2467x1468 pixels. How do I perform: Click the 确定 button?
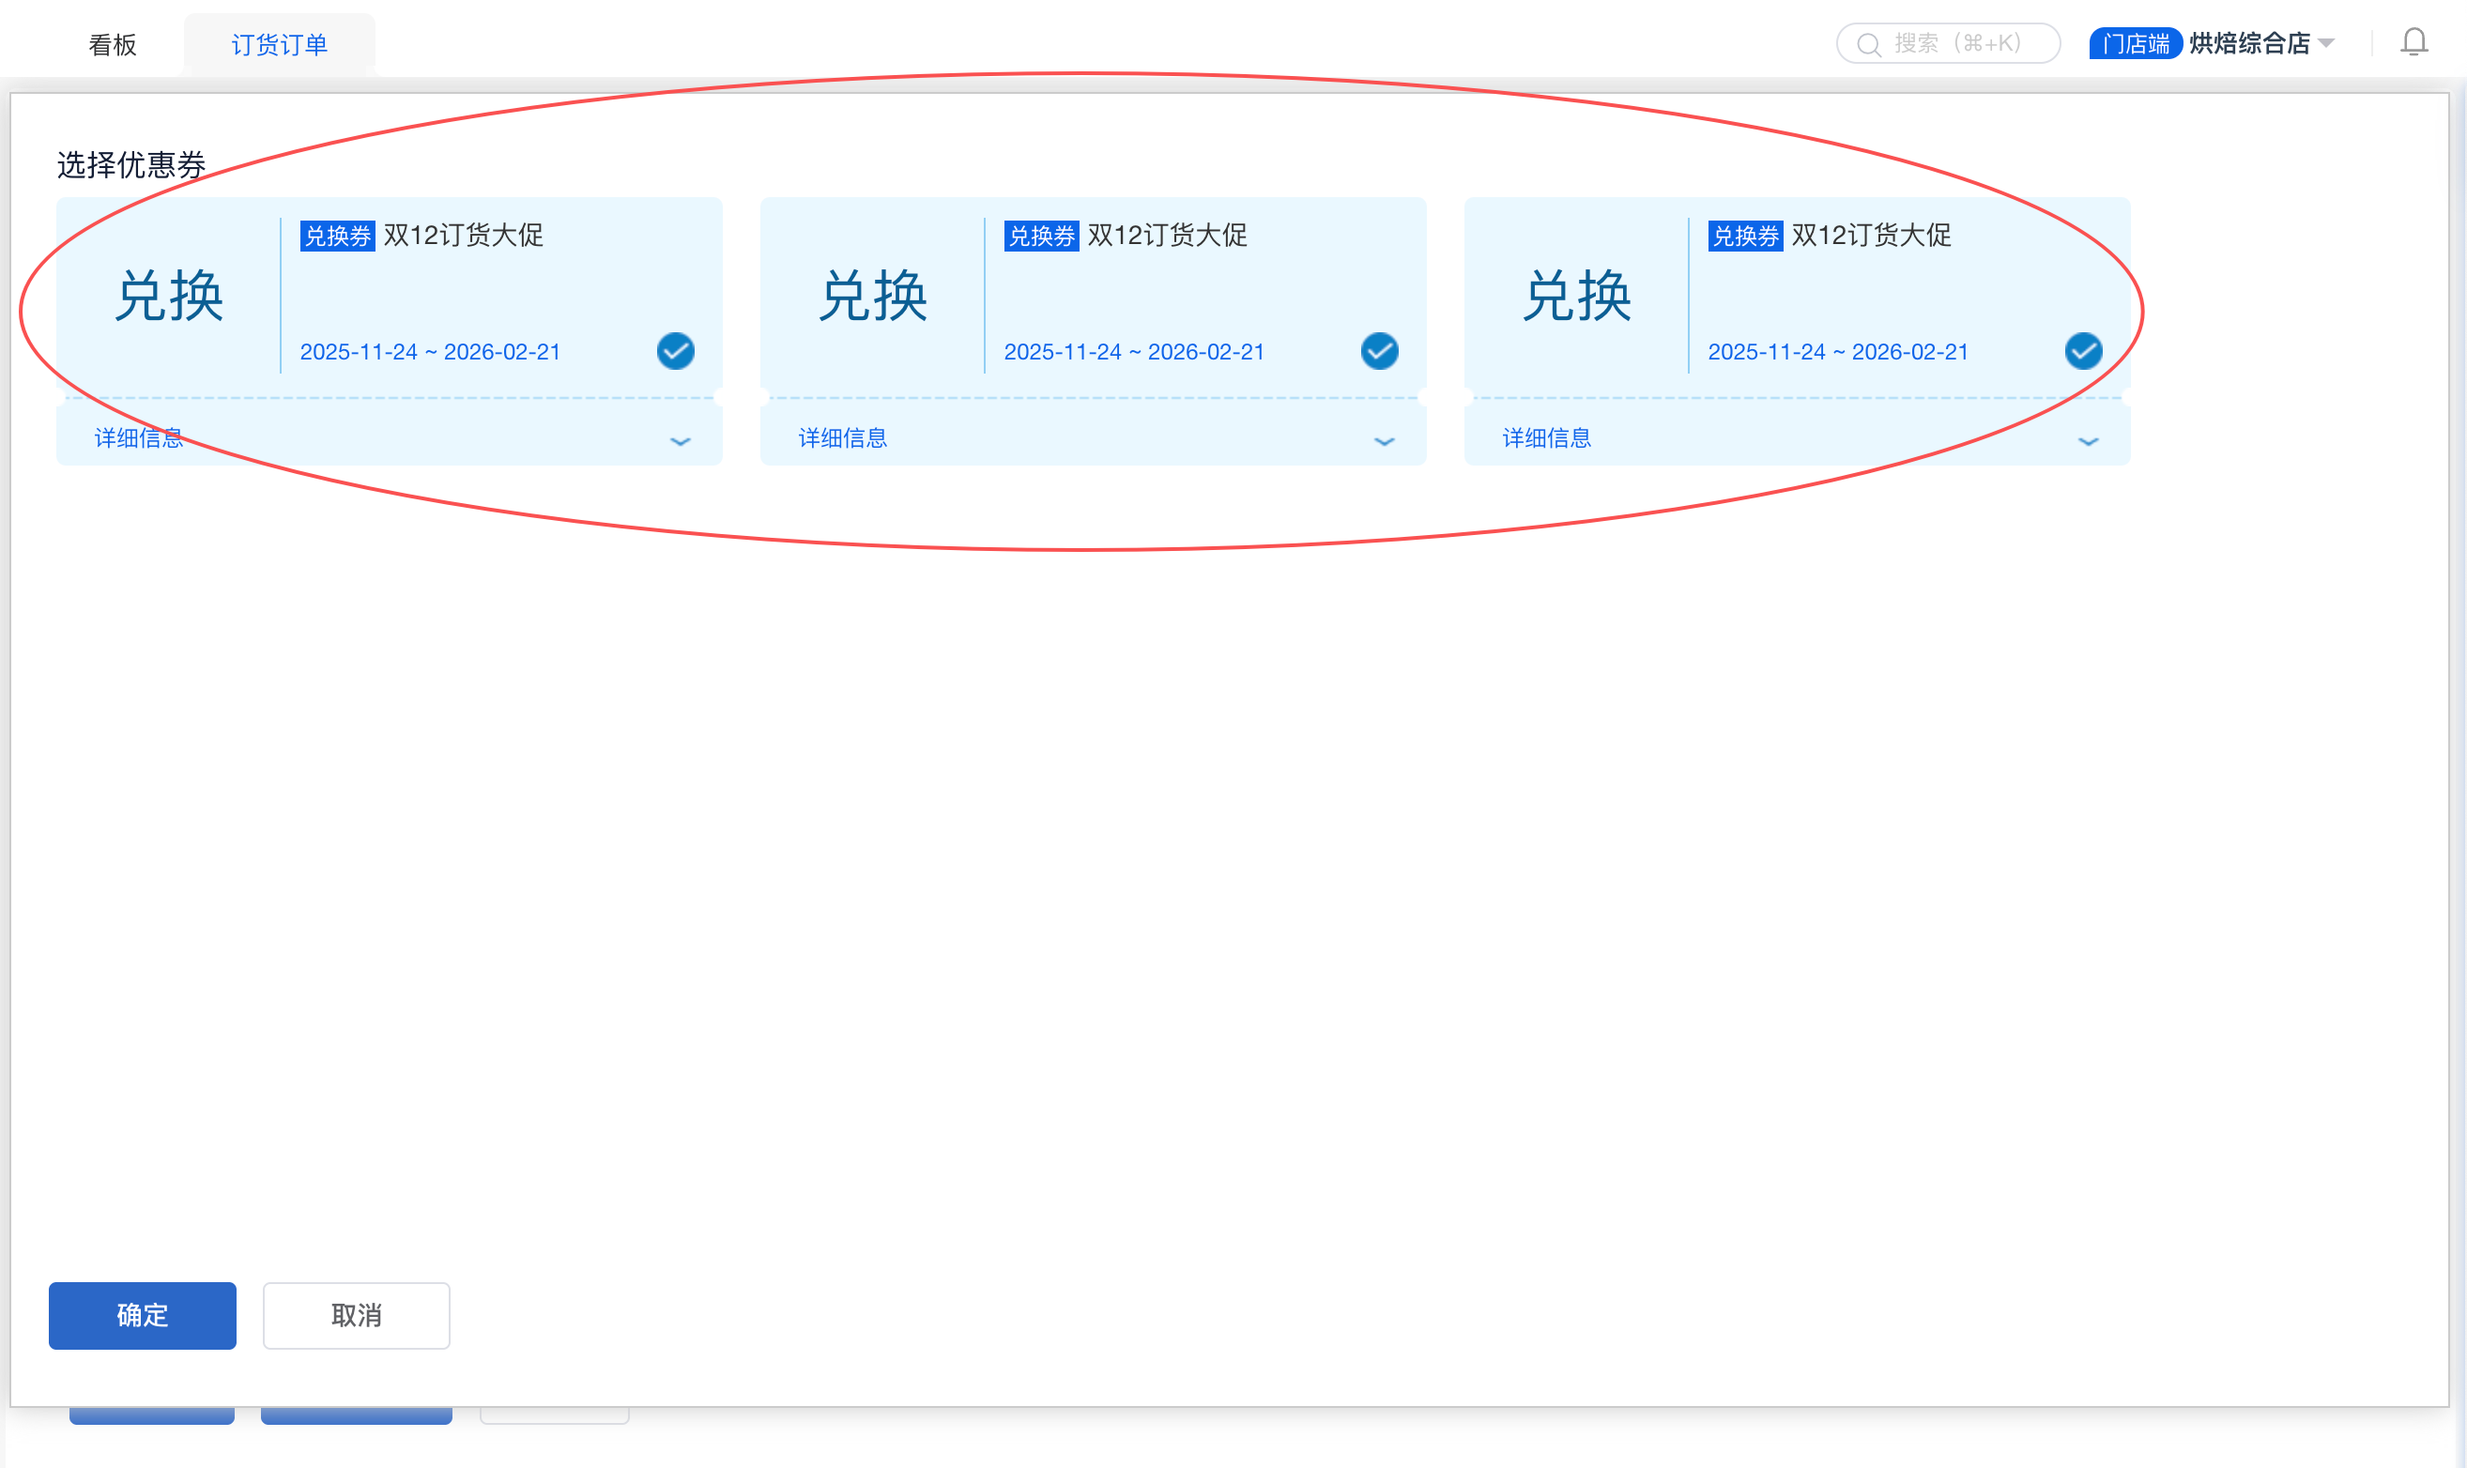(143, 1315)
